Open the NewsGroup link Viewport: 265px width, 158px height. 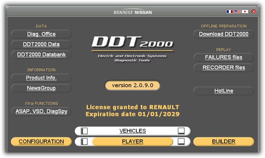click(41, 88)
